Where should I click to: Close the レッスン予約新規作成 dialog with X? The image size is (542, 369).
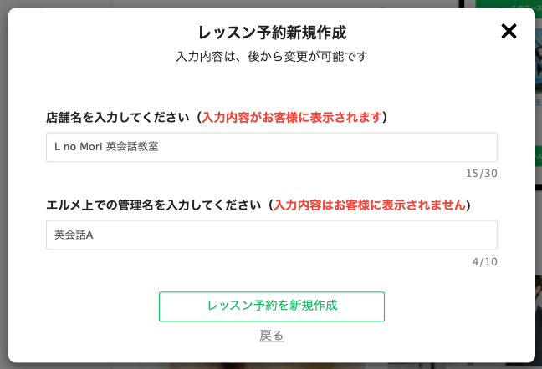point(509,32)
